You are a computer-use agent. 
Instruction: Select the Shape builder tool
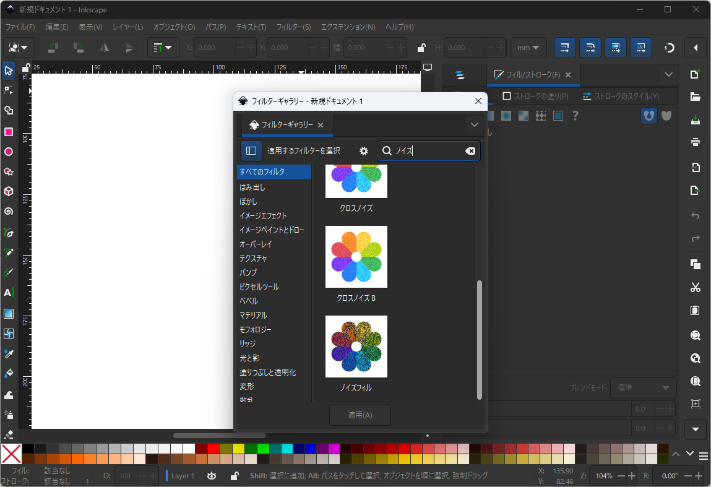pos(8,111)
